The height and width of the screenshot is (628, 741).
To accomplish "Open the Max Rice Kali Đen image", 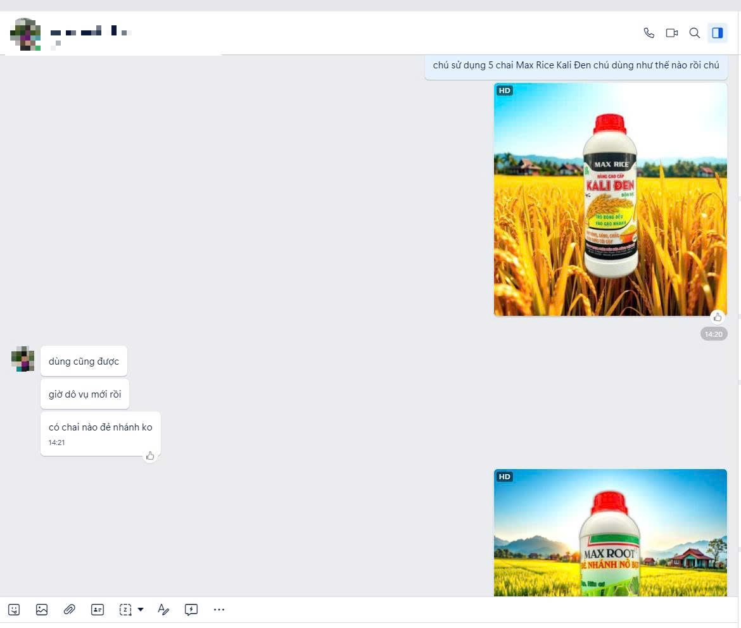I will tap(610, 199).
